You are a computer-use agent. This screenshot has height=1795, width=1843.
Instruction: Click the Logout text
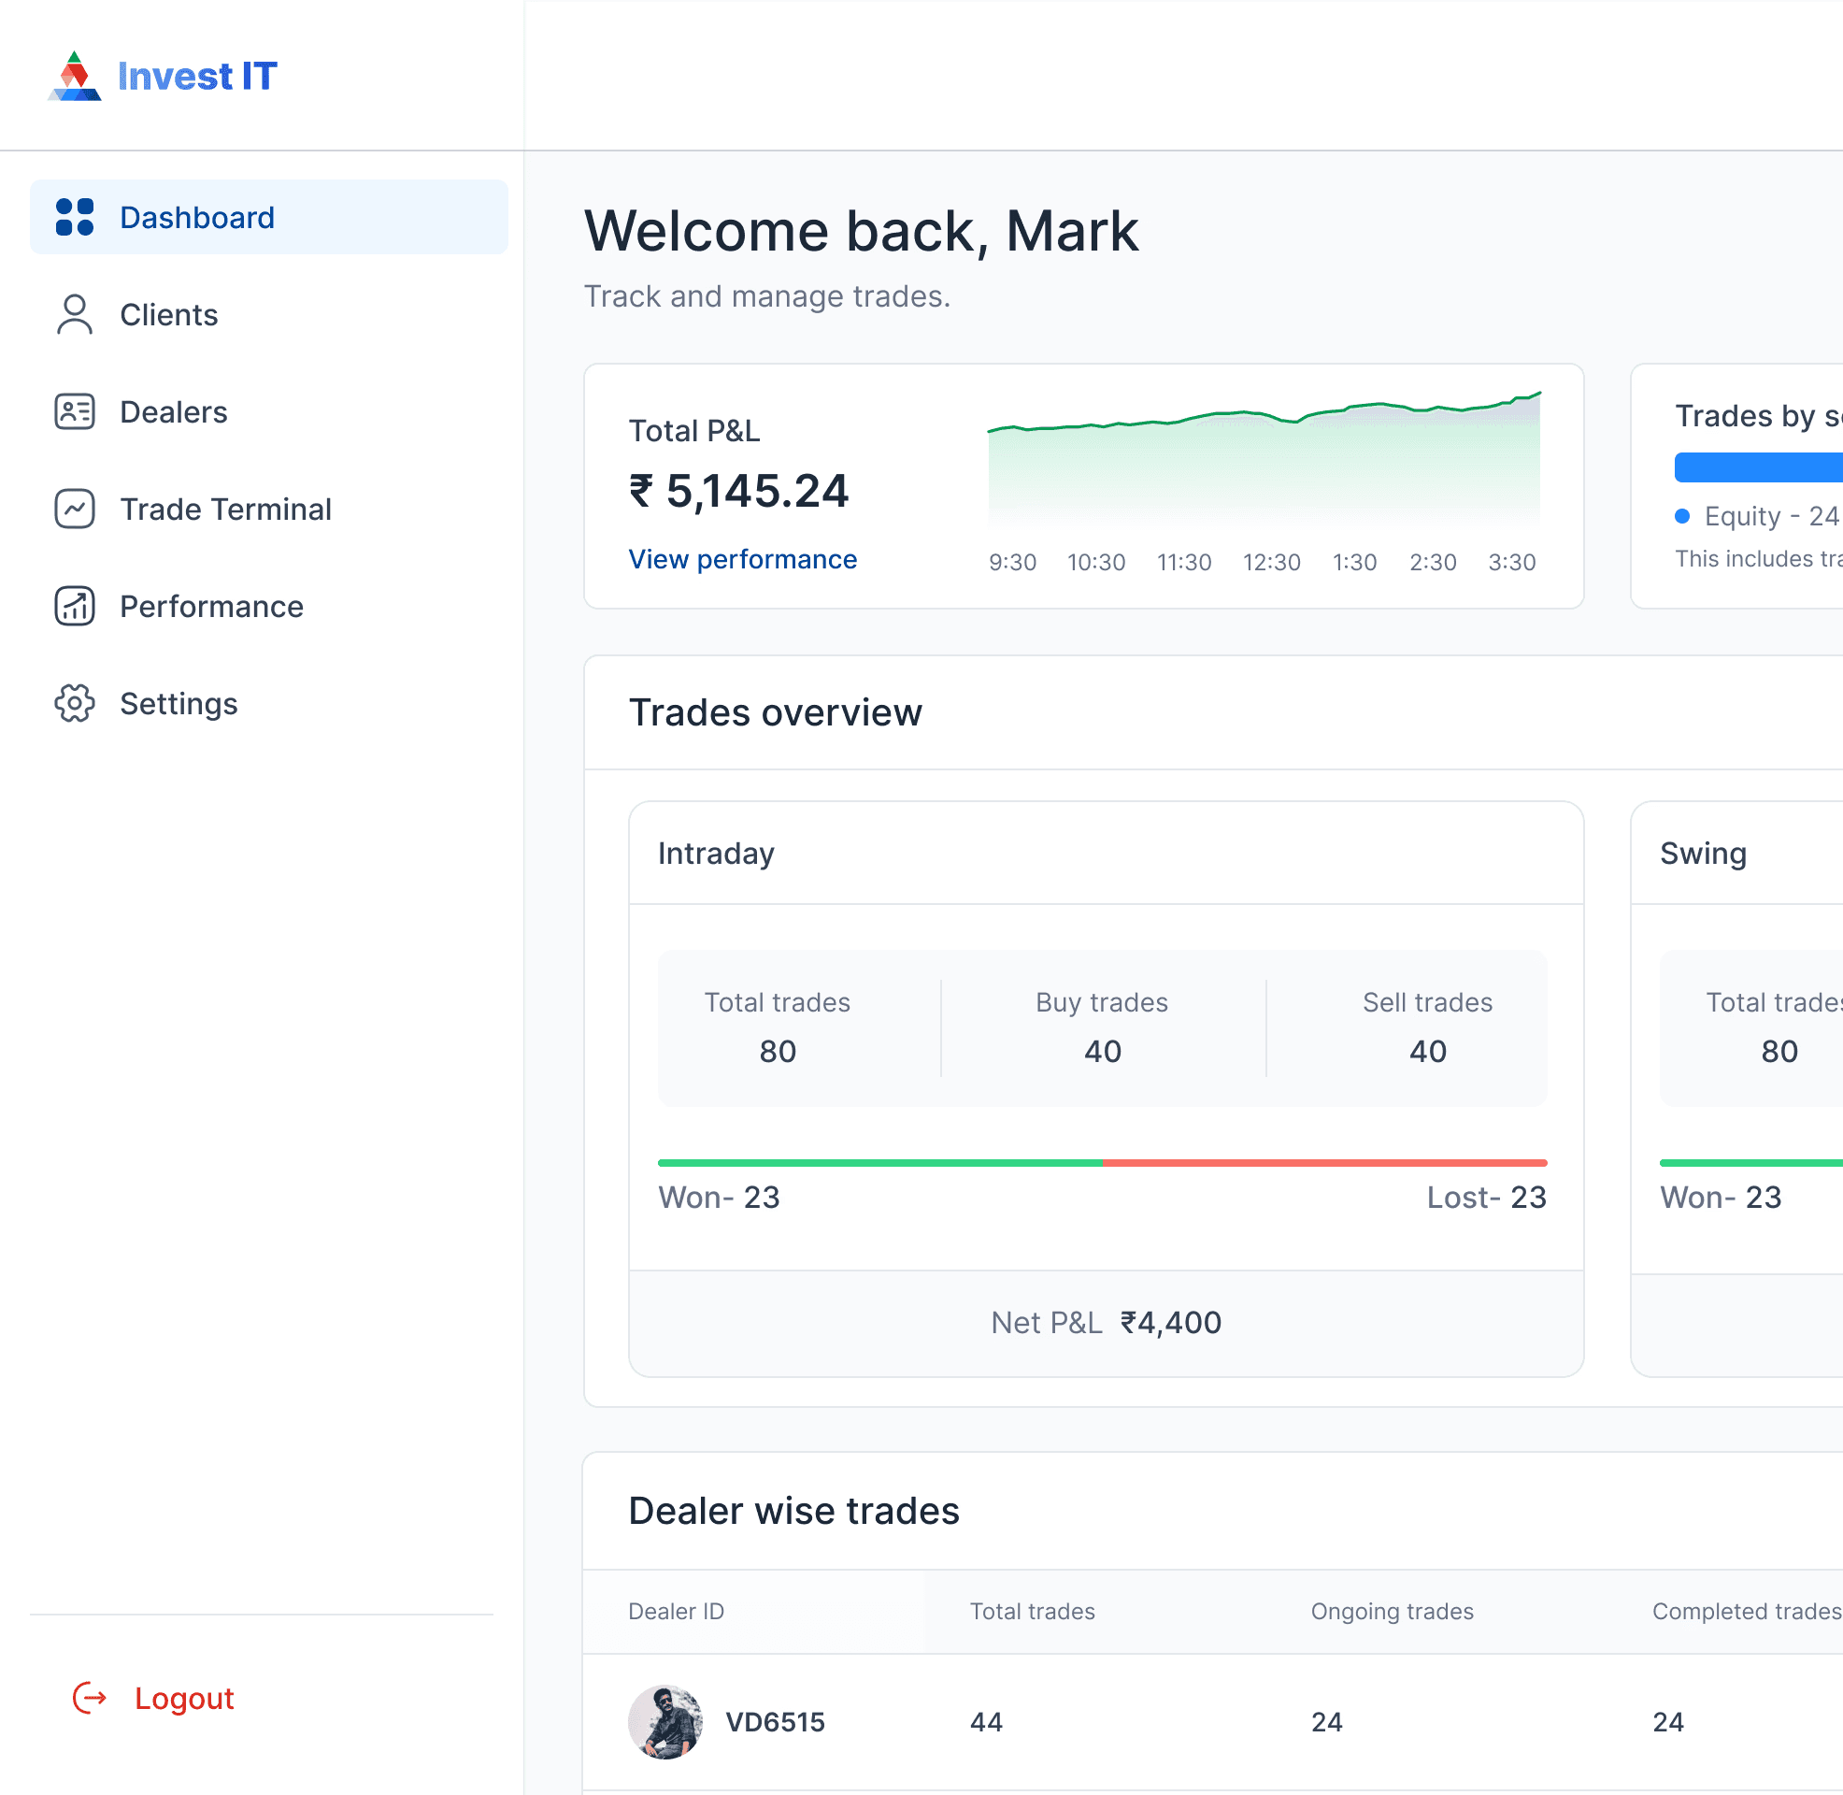(184, 1698)
